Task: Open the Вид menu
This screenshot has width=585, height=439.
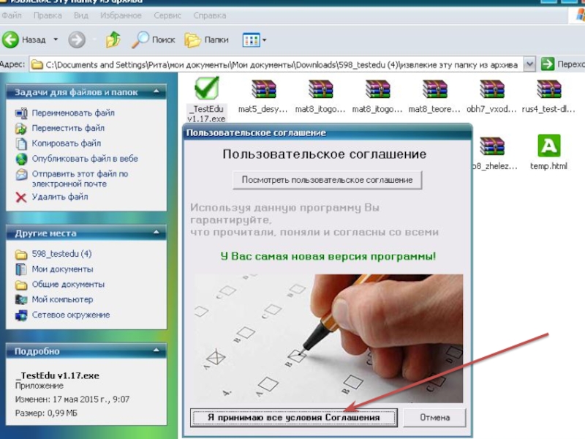Action: (x=81, y=15)
